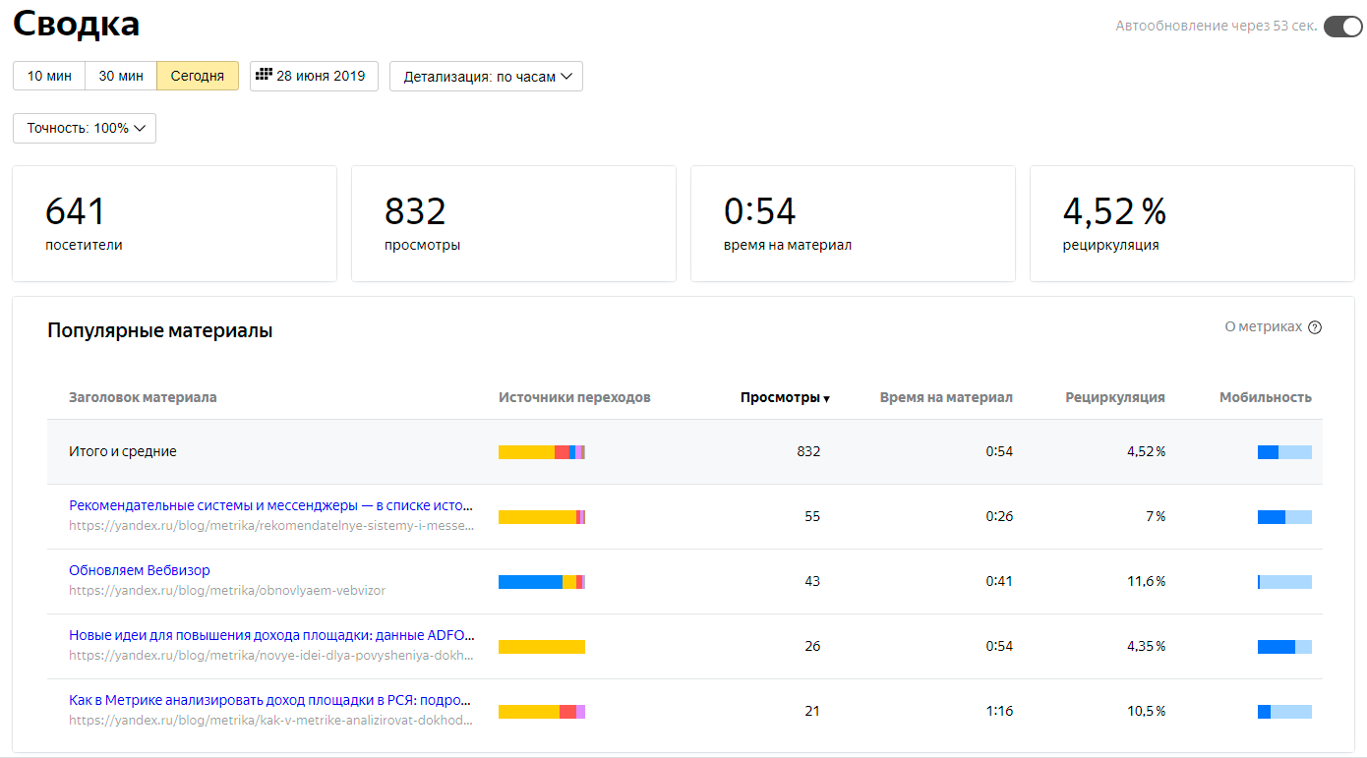This screenshot has height=758, width=1367.
Task: Click yellow sources bar for Новые идеи row
Action: [x=542, y=647]
